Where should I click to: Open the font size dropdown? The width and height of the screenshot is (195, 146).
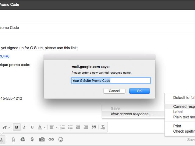[6, 127]
